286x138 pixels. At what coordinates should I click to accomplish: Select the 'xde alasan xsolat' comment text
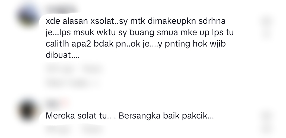[139, 38]
